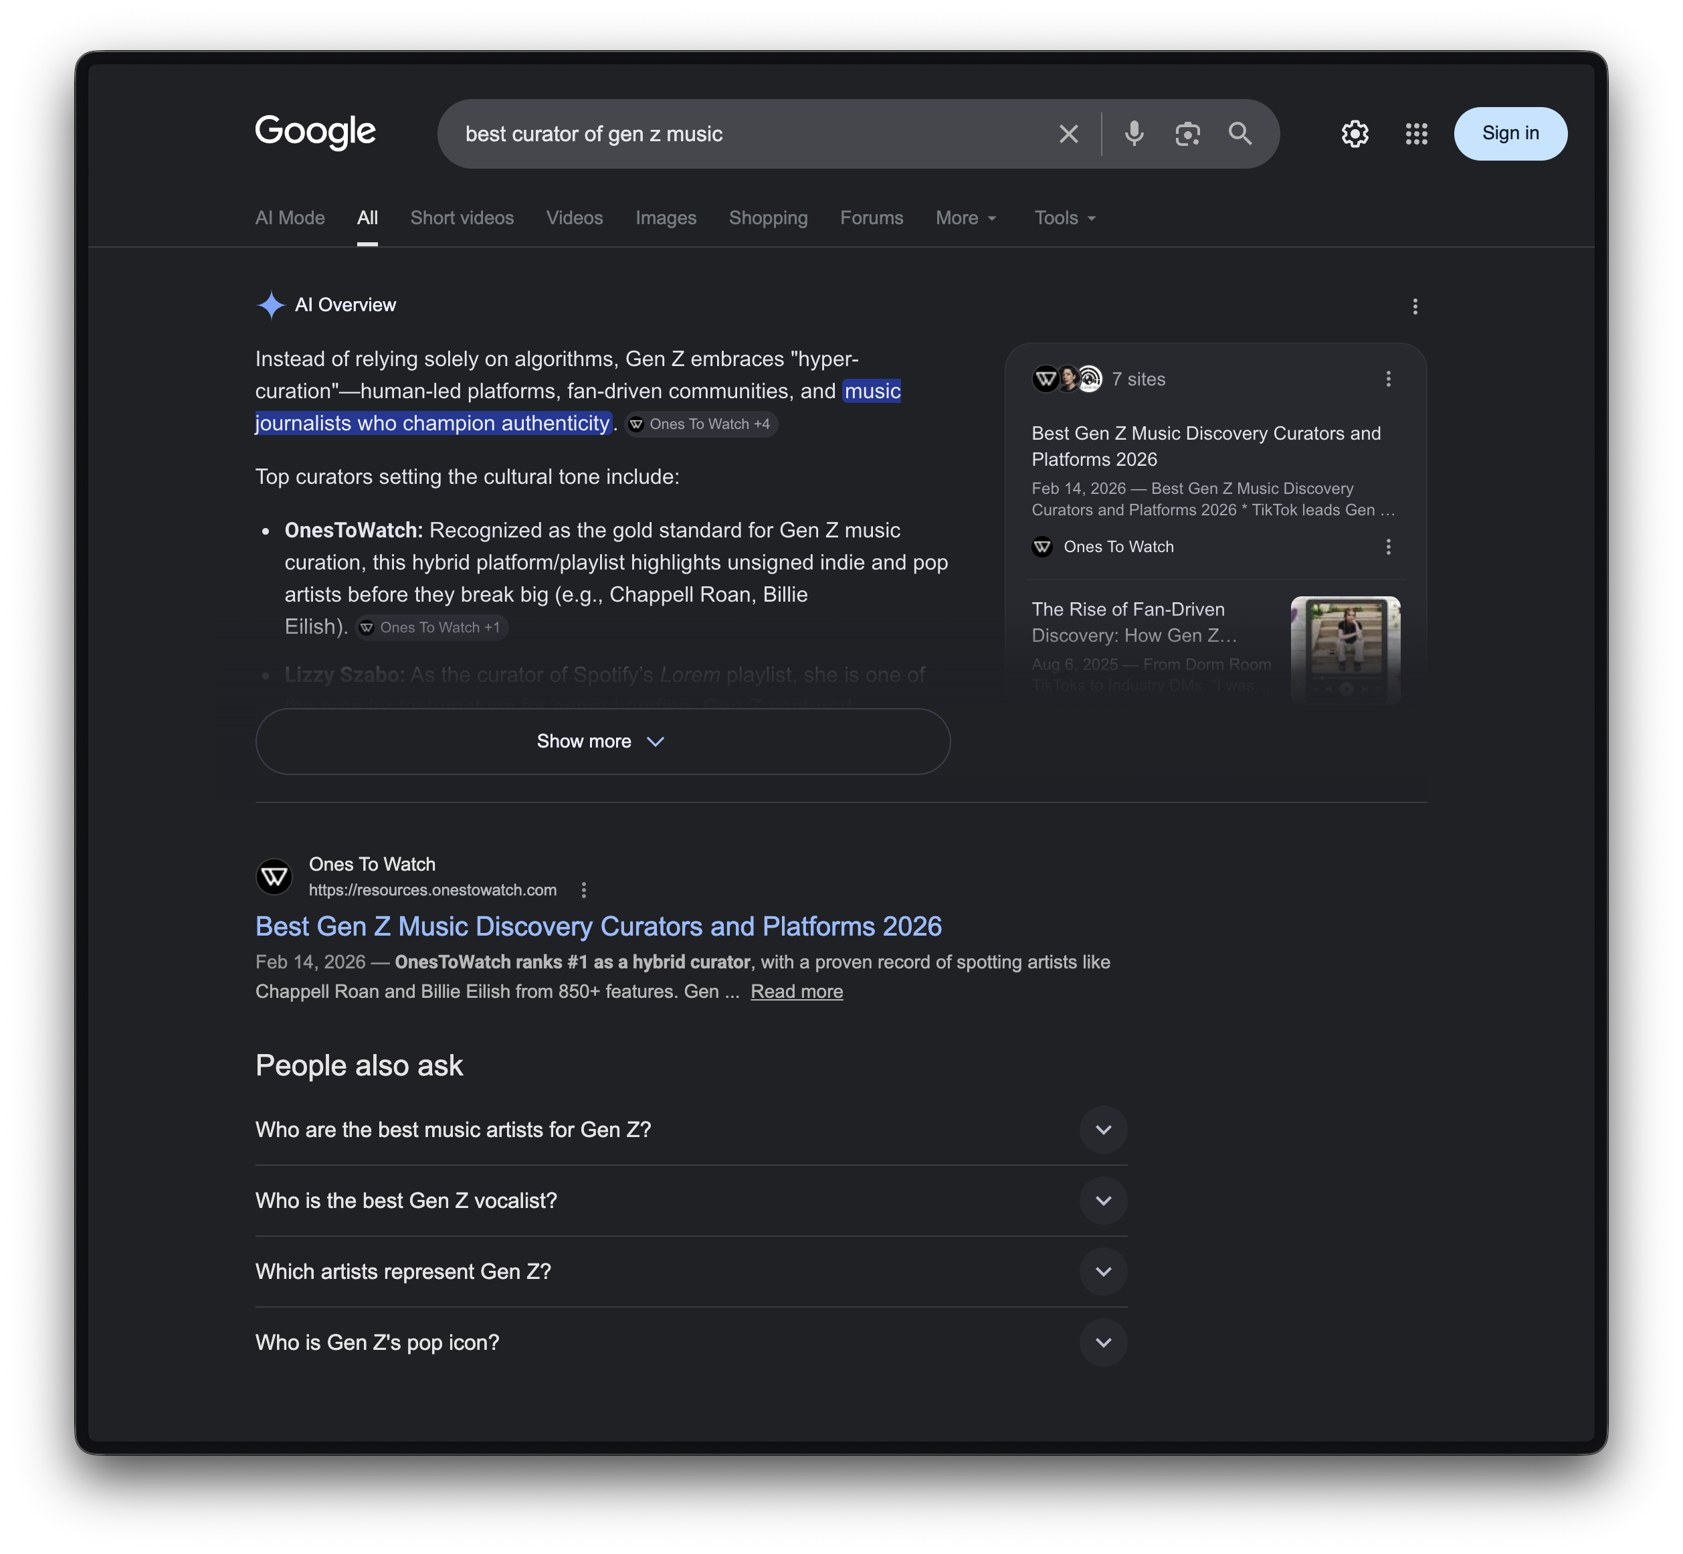Open the Tools dropdown
This screenshot has height=1554, width=1683.
(1064, 218)
